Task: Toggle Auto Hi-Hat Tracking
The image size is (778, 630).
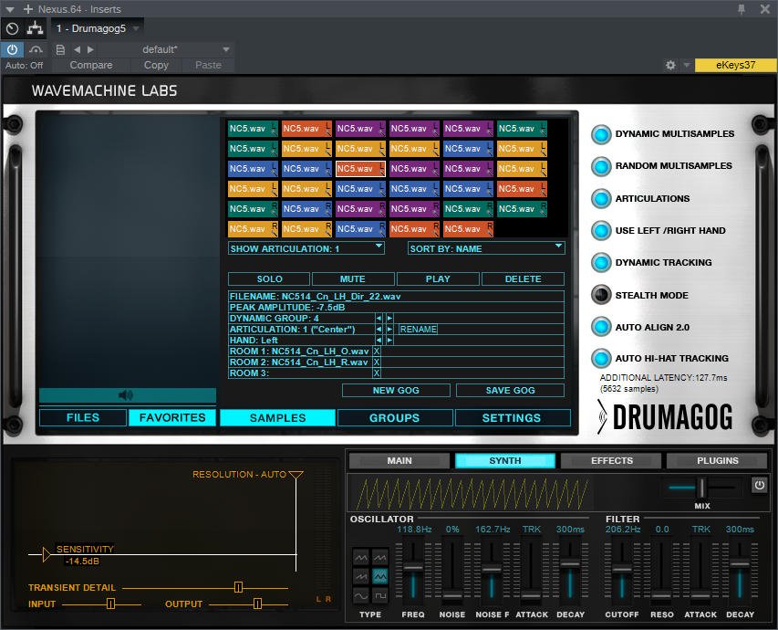Action: pyautogui.click(x=601, y=358)
